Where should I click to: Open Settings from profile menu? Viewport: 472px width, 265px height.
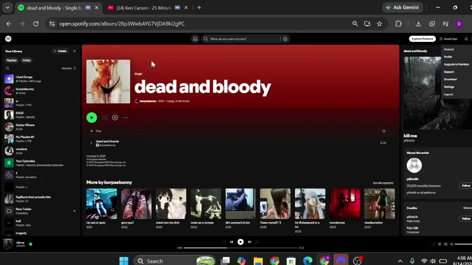pyautogui.click(x=449, y=87)
